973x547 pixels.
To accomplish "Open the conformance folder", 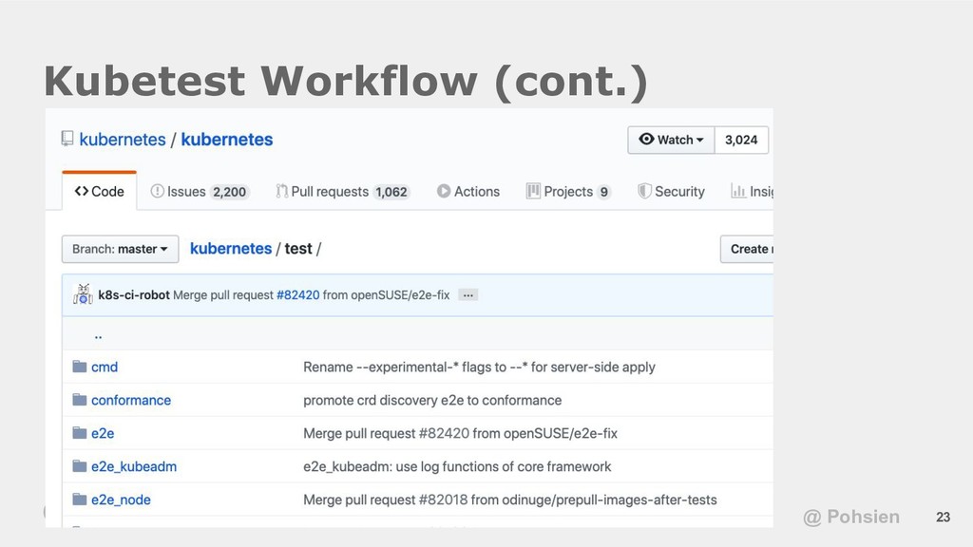I will (131, 400).
